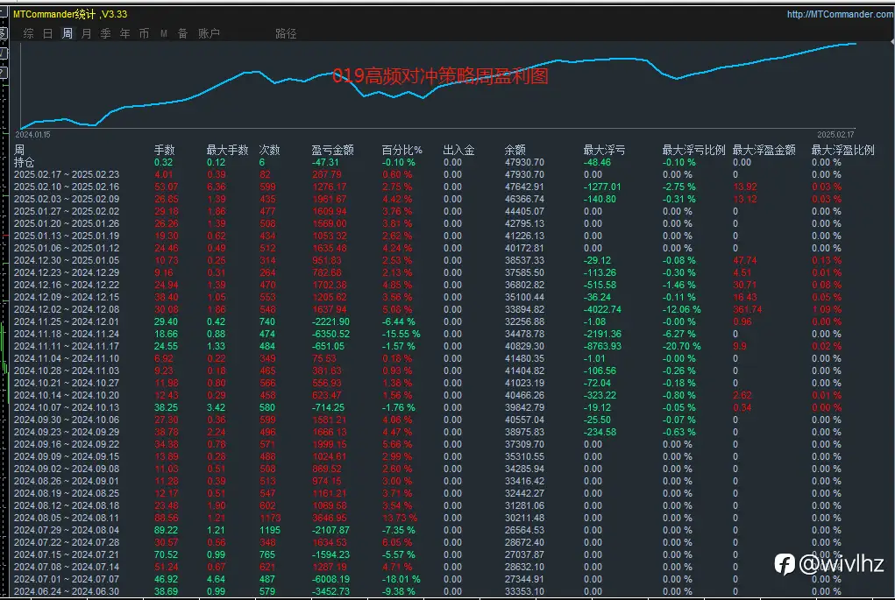
Task: Select week 2025.01.27 ~ 2025.02.02
Action: (x=67, y=212)
